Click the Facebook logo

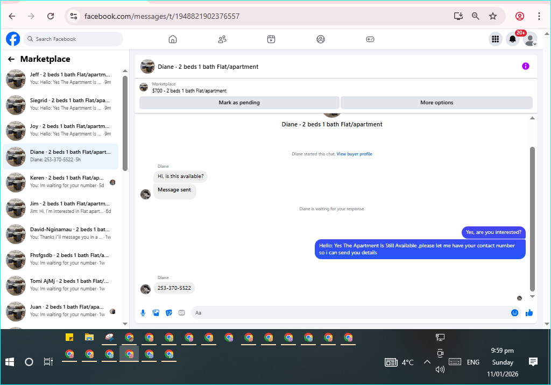[x=13, y=39]
